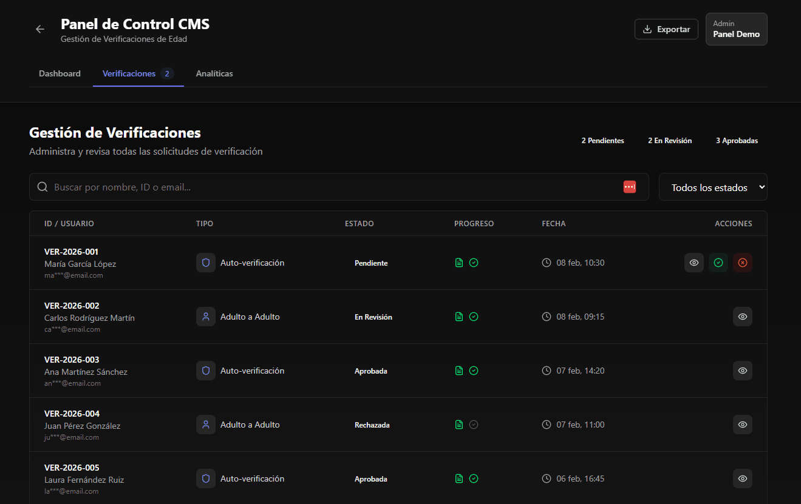Click the ACCIONES column header
The width and height of the screenshot is (801, 504).
(734, 224)
